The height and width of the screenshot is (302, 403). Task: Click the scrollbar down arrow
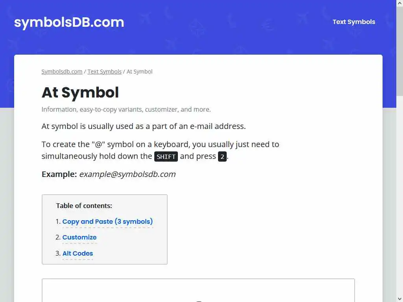(x=399, y=298)
